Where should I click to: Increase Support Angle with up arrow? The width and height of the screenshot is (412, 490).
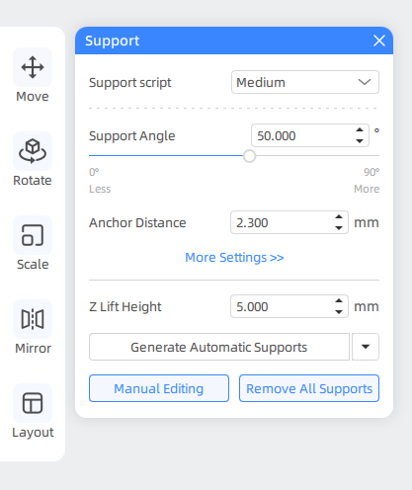point(360,130)
